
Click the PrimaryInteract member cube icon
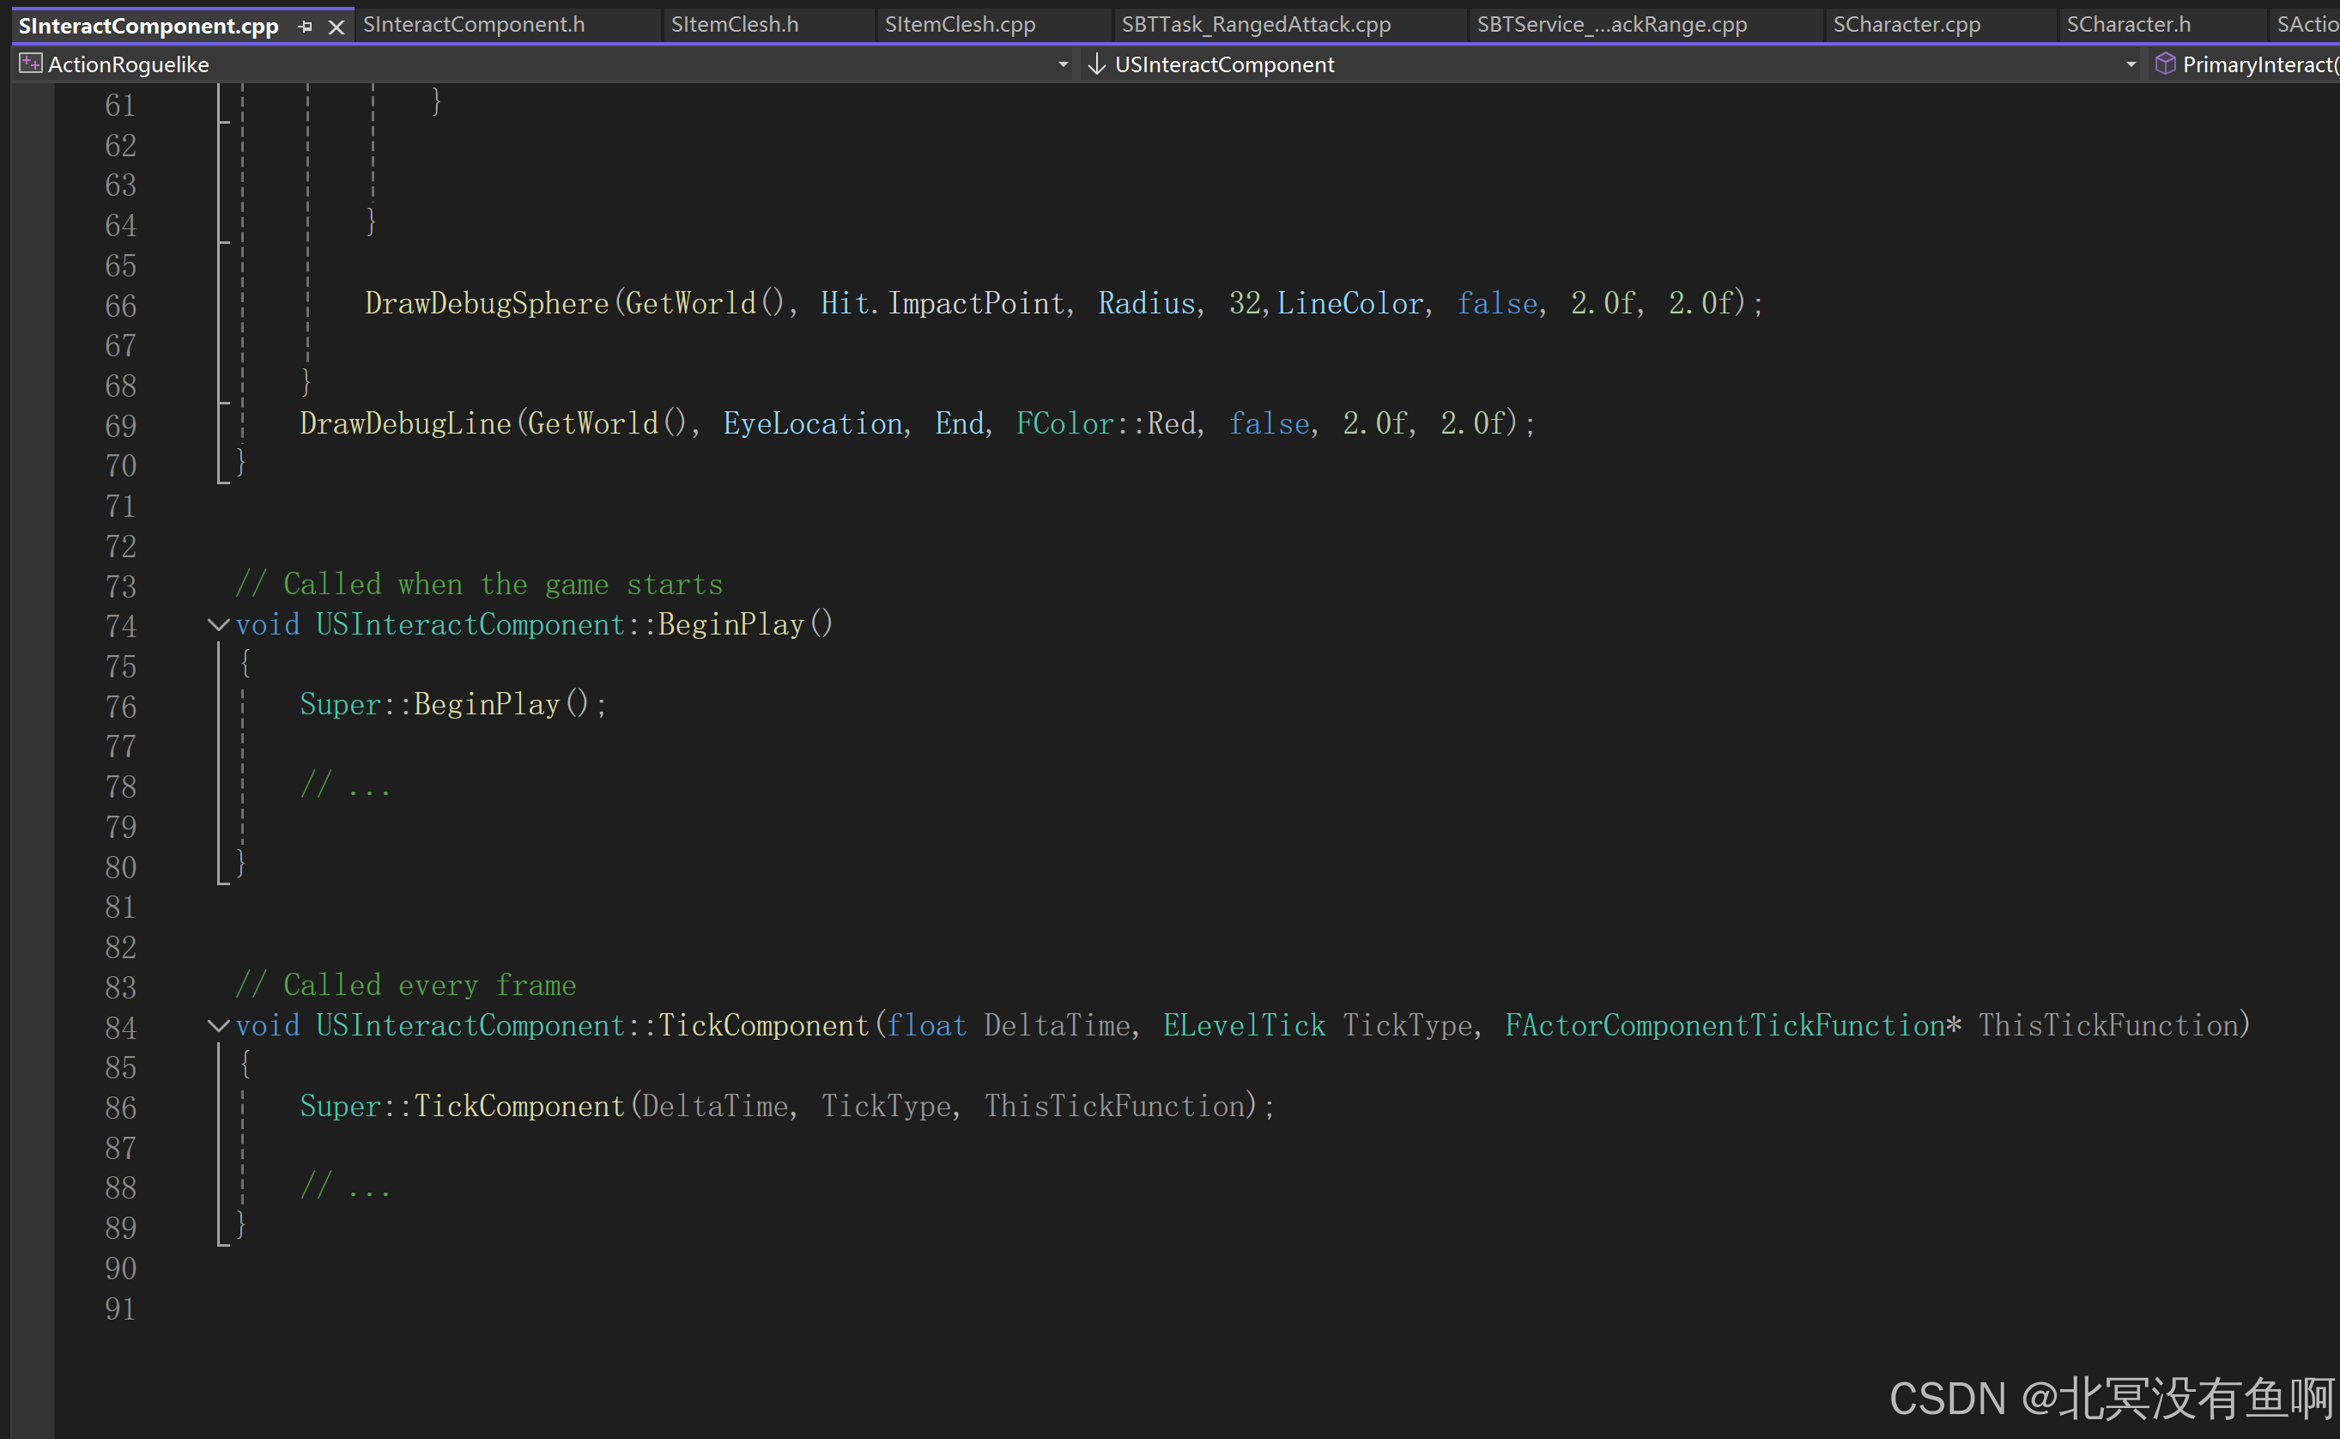(2165, 64)
